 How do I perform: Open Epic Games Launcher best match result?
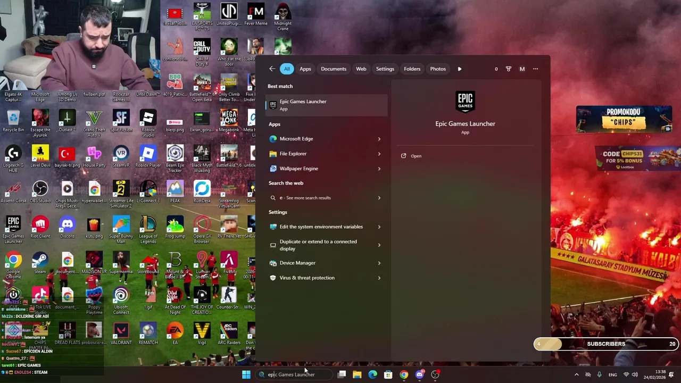click(x=327, y=105)
